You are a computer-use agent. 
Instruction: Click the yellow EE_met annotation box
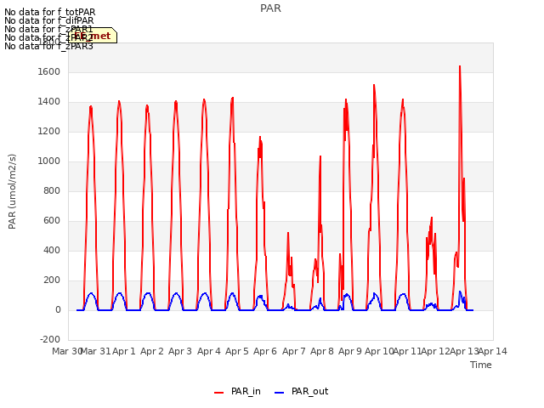(x=93, y=36)
